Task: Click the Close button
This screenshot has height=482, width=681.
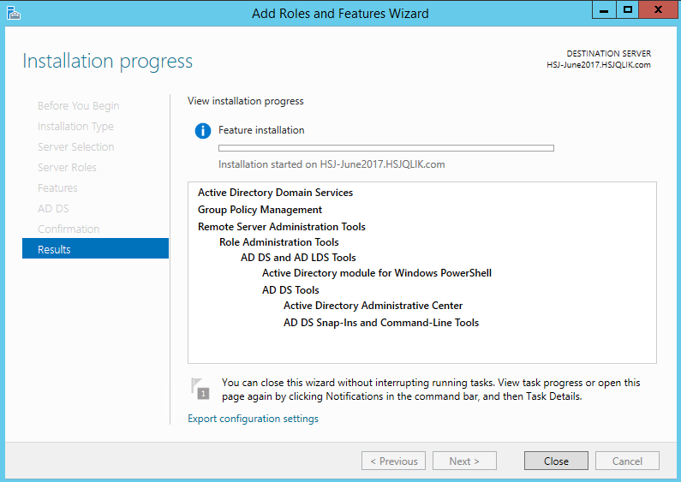Action: click(556, 461)
